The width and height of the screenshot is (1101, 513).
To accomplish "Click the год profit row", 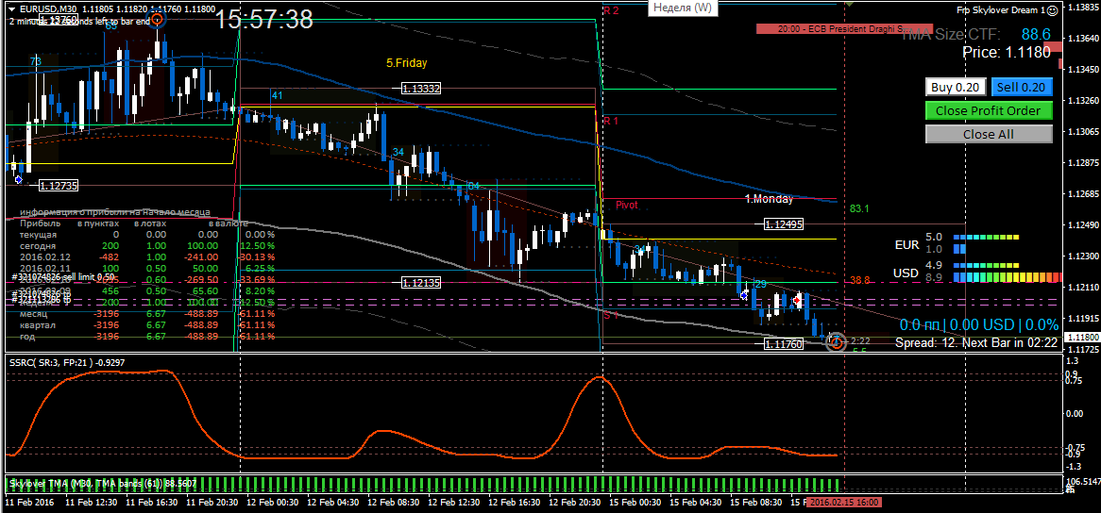I will click(147, 337).
